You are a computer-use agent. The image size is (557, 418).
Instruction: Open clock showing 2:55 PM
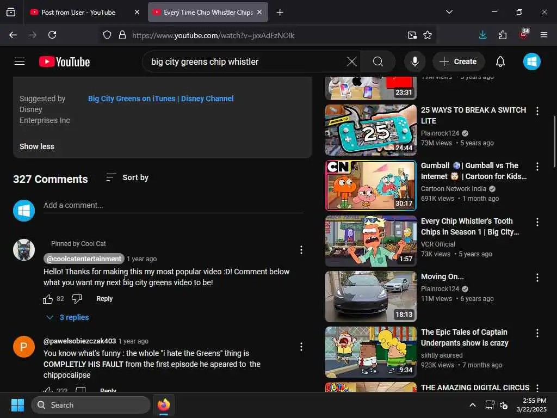[x=531, y=405]
